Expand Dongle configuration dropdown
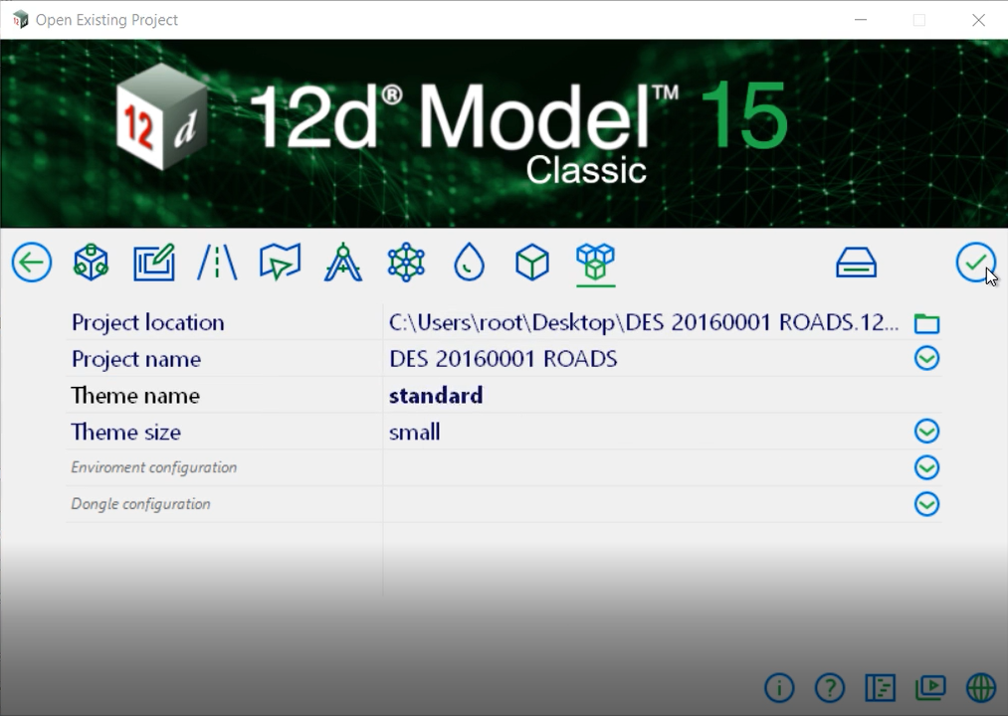Image resolution: width=1008 pixels, height=716 pixels. (x=926, y=504)
